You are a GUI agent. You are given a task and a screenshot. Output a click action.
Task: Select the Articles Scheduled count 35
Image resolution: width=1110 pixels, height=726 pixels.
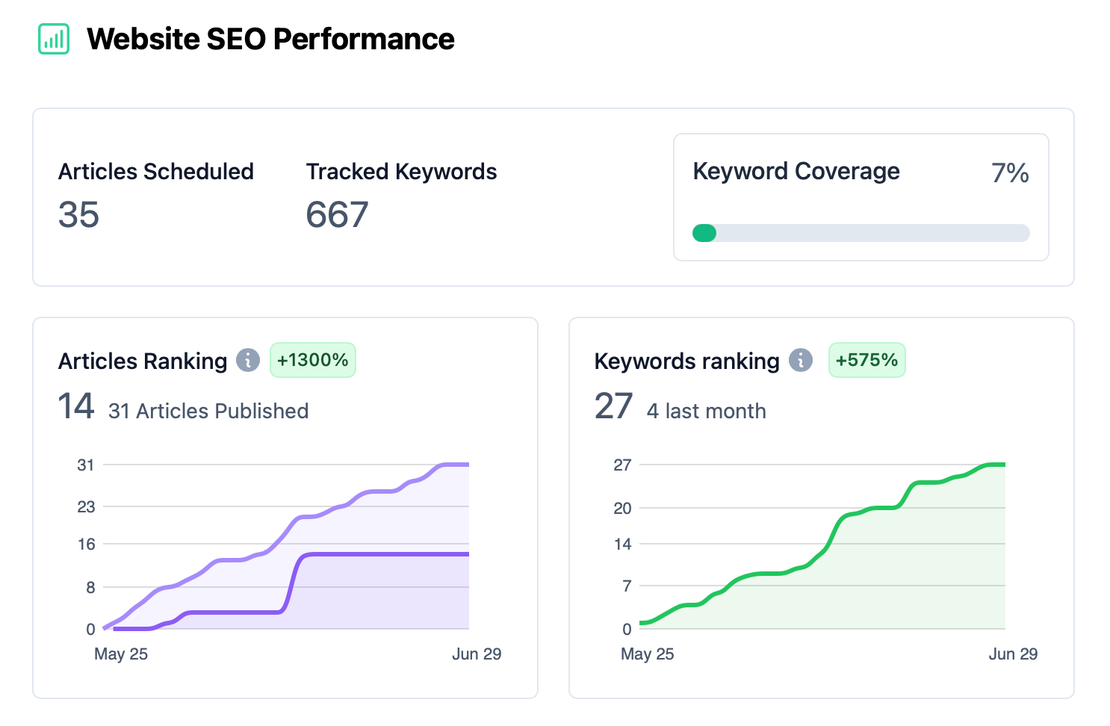(78, 215)
